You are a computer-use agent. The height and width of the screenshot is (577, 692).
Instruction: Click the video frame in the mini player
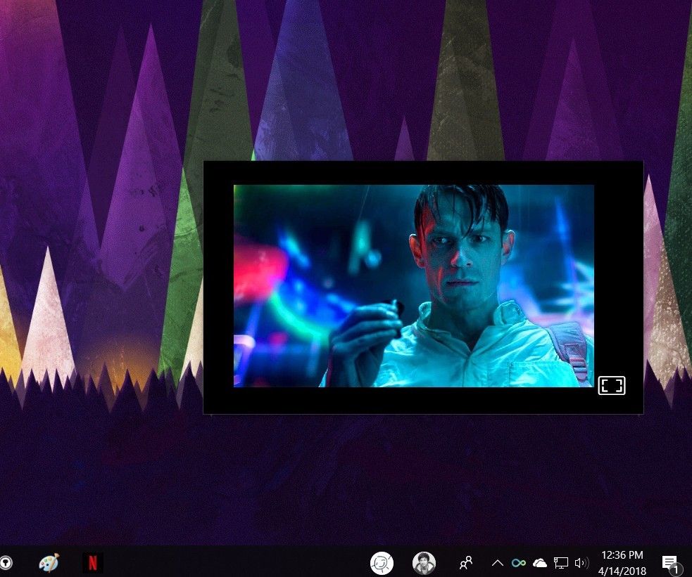pyautogui.click(x=413, y=286)
